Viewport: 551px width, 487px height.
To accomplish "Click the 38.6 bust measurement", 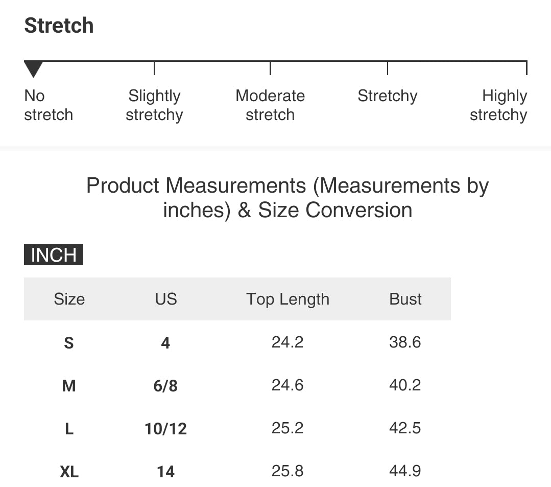I will (405, 342).
